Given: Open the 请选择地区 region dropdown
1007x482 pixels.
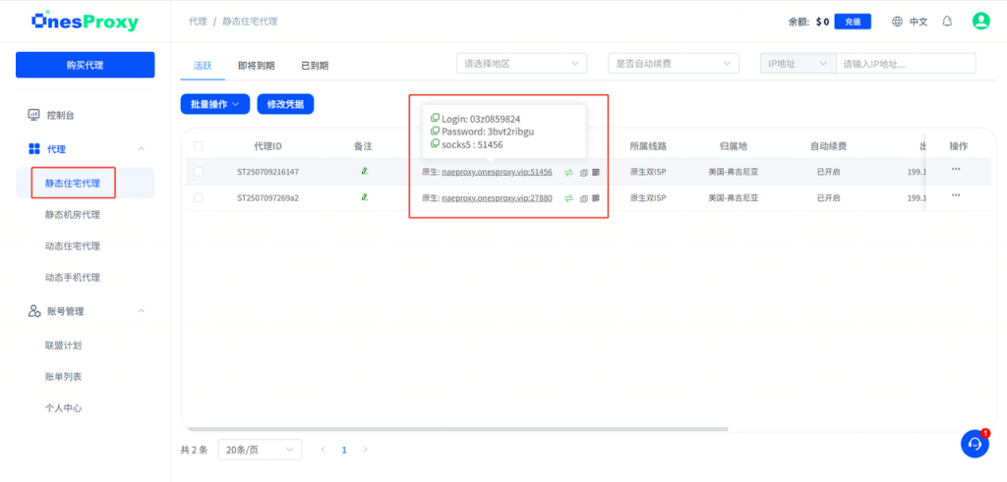Looking at the screenshot, I should [x=521, y=64].
